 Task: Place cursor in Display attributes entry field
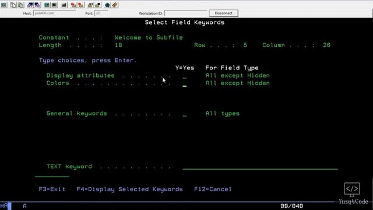tap(185, 76)
